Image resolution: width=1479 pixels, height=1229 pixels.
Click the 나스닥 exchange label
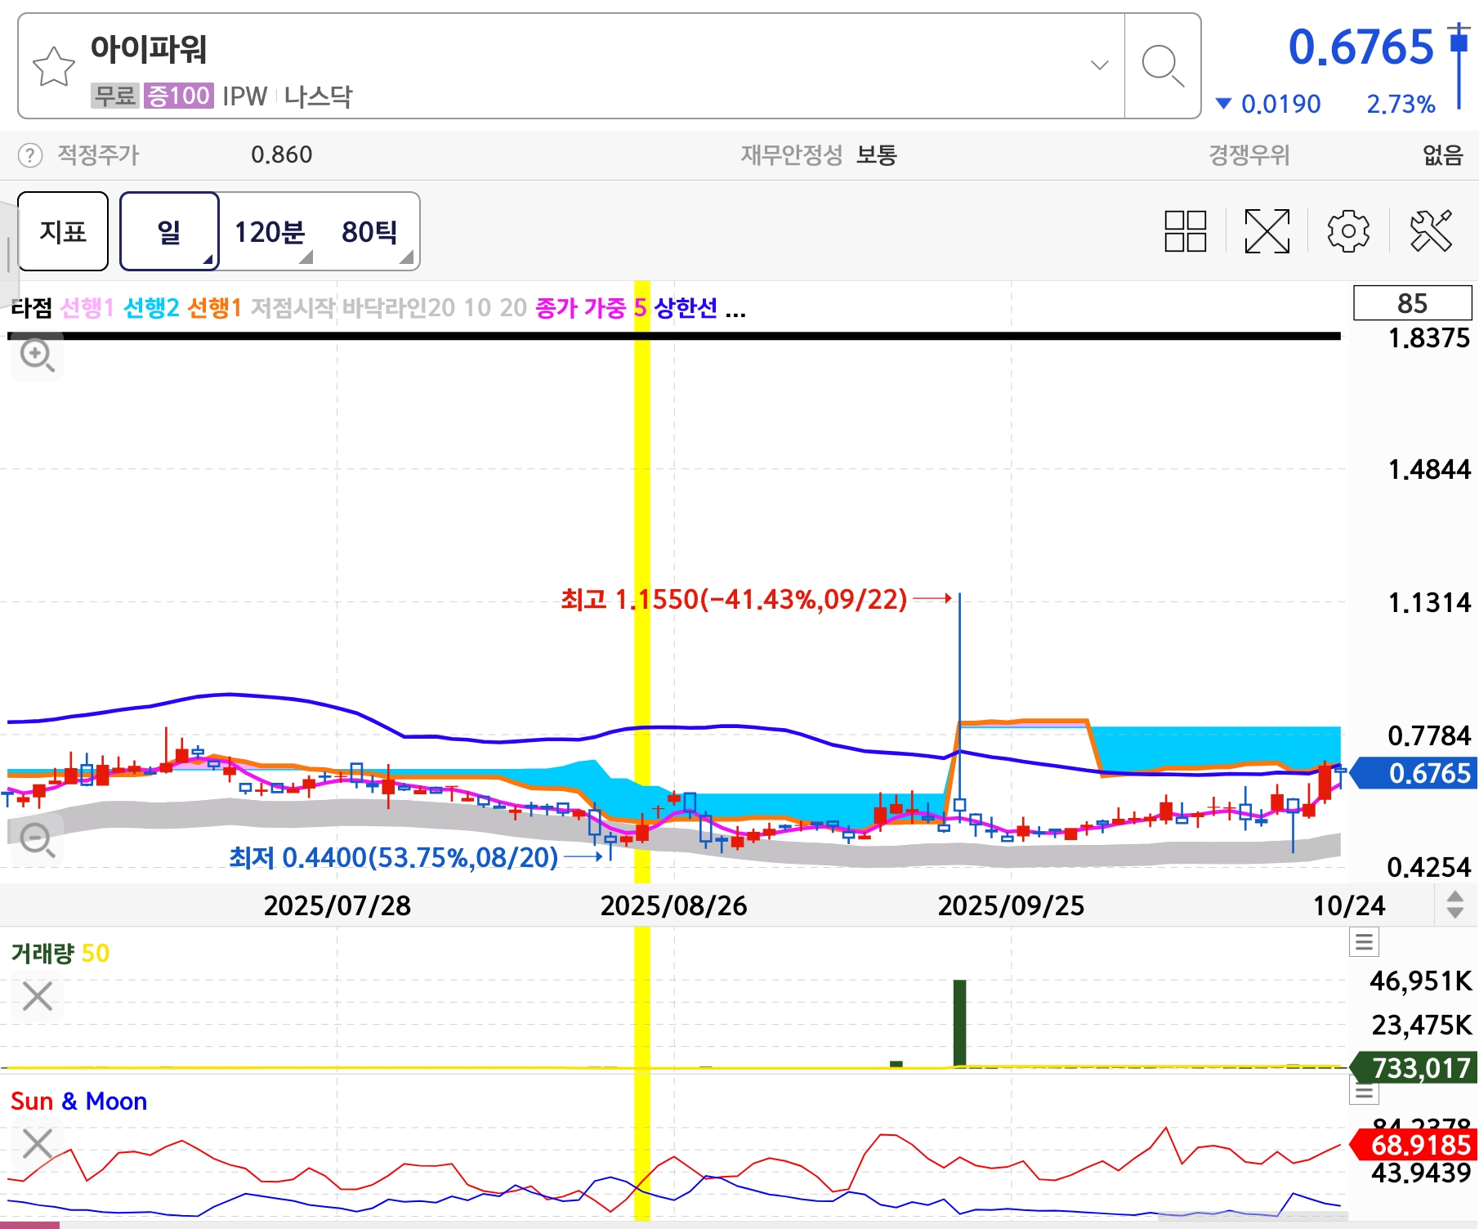click(x=319, y=96)
